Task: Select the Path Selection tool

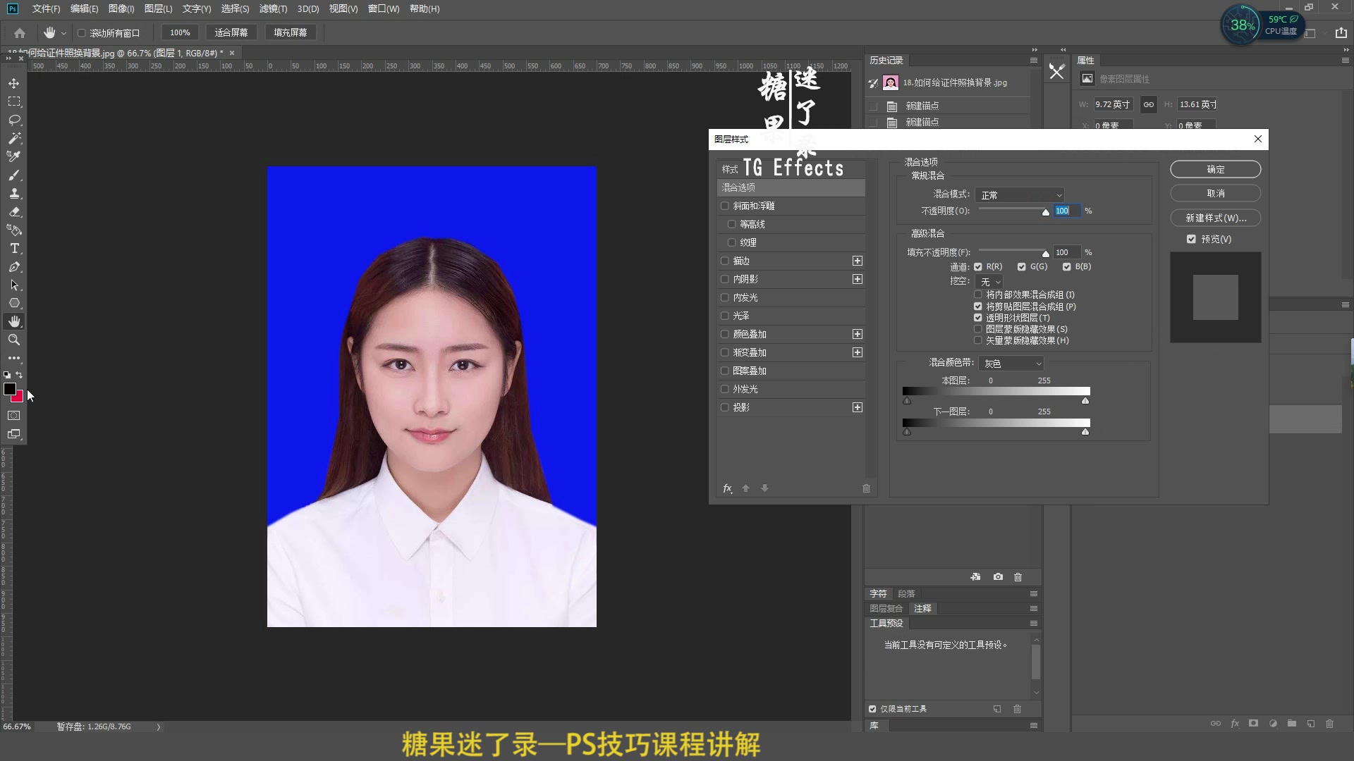Action: pyautogui.click(x=14, y=285)
